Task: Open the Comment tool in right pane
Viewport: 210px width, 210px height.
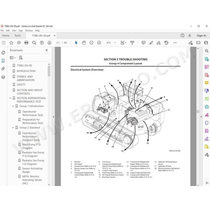Action: (206, 83)
